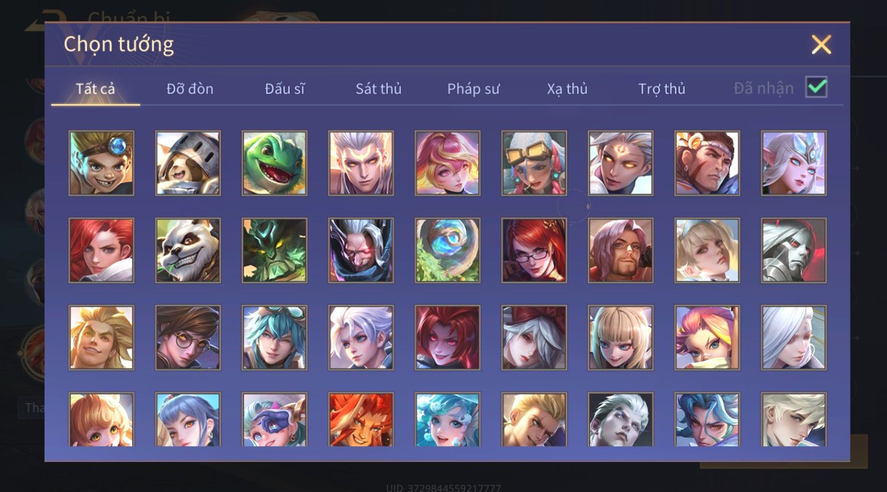
Task: Select the elf hero with crystal crown
Action: pyautogui.click(x=794, y=163)
